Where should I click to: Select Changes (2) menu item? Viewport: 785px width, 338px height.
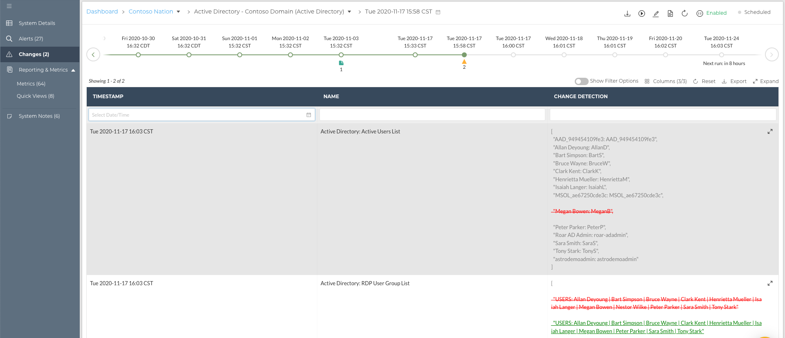(40, 54)
